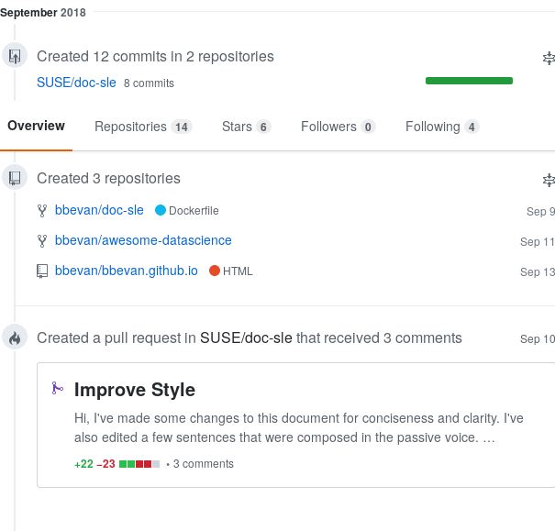Click the pull request description text

pyautogui.click(x=298, y=428)
